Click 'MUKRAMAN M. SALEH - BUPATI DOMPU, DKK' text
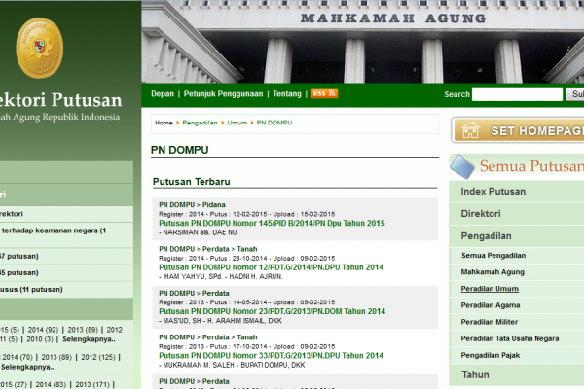This screenshot has height=389, width=584. 232,365
